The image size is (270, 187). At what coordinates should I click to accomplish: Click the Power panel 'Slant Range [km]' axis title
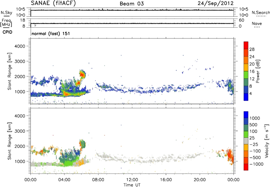tap(9, 71)
